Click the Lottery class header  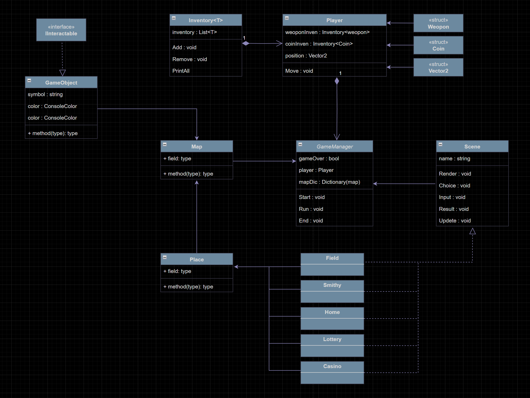click(x=332, y=339)
